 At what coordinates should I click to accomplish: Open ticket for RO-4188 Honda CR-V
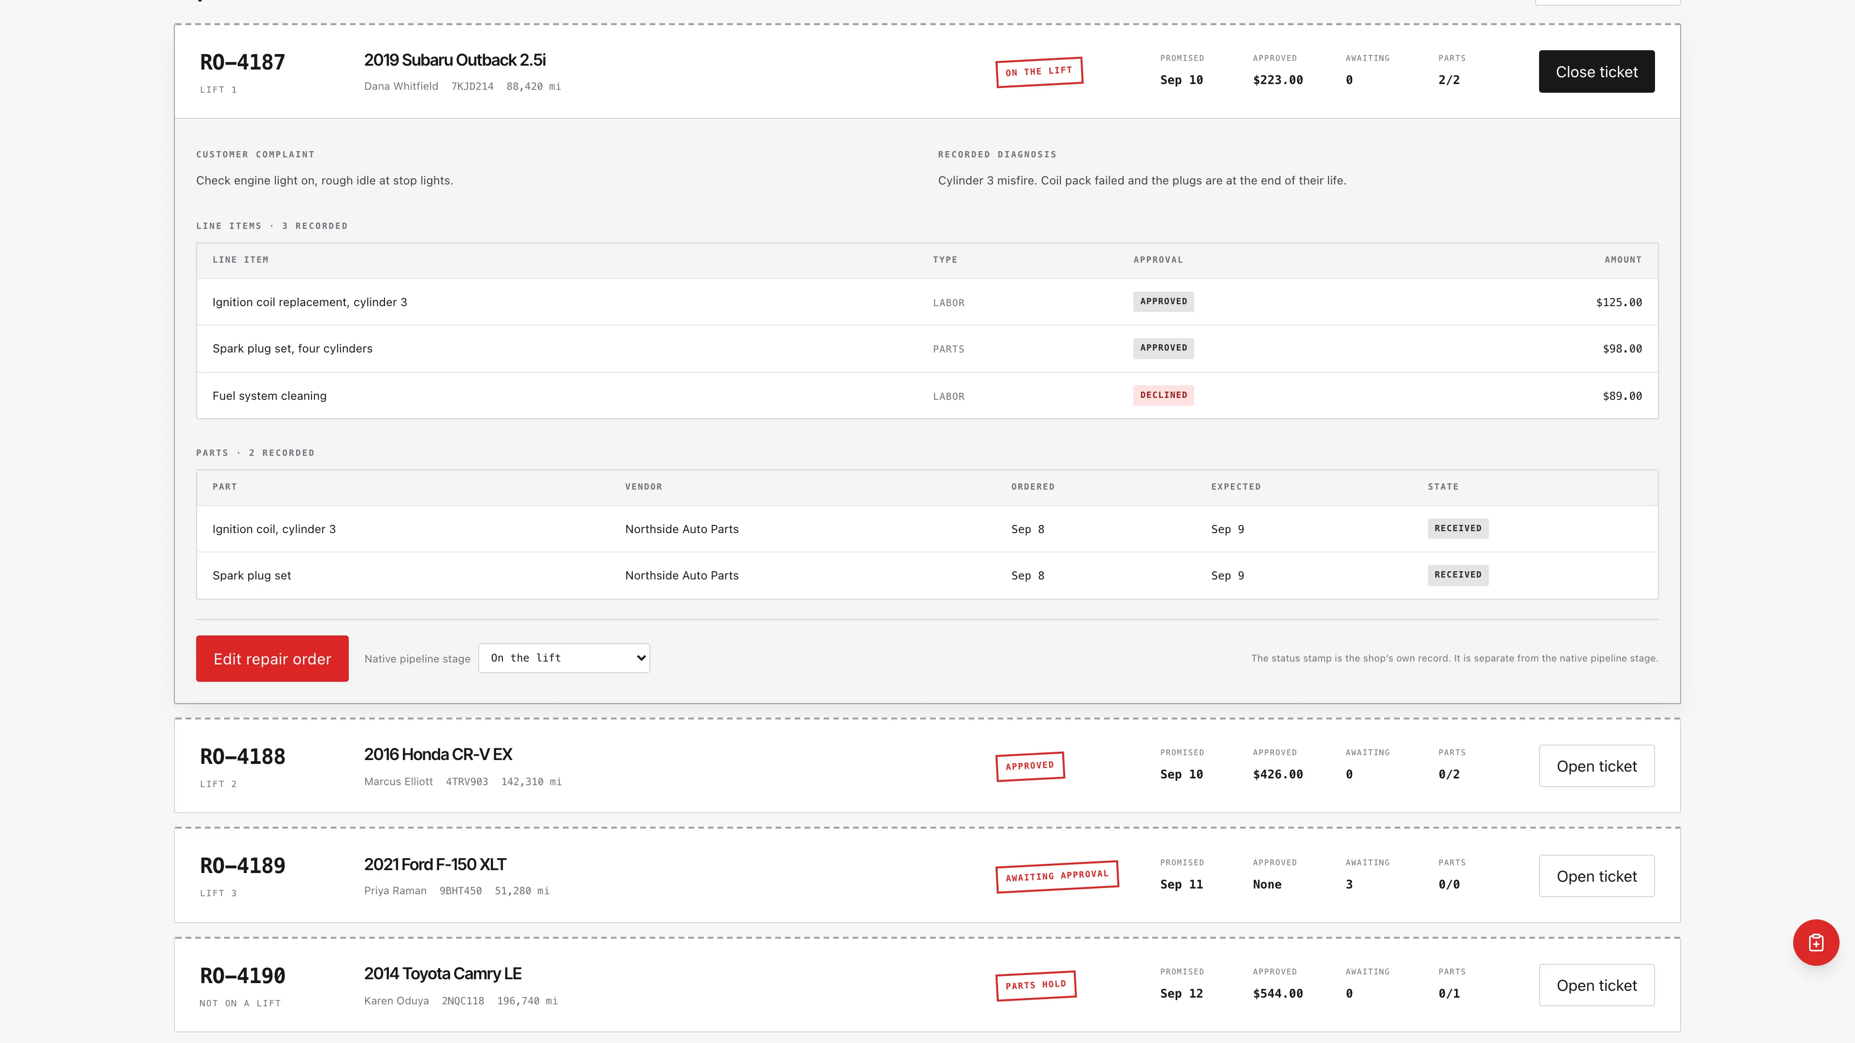[x=1597, y=766]
